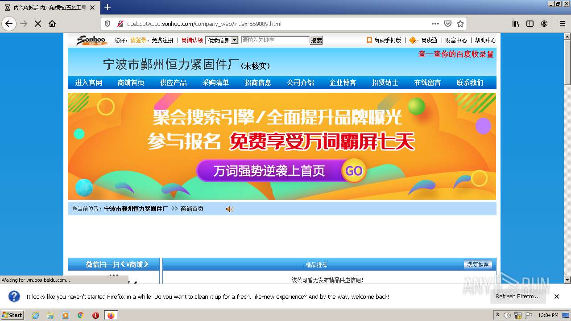Click the taskbar clock showing 12:04 PM
The width and height of the screenshot is (571, 321).
(x=548, y=315)
